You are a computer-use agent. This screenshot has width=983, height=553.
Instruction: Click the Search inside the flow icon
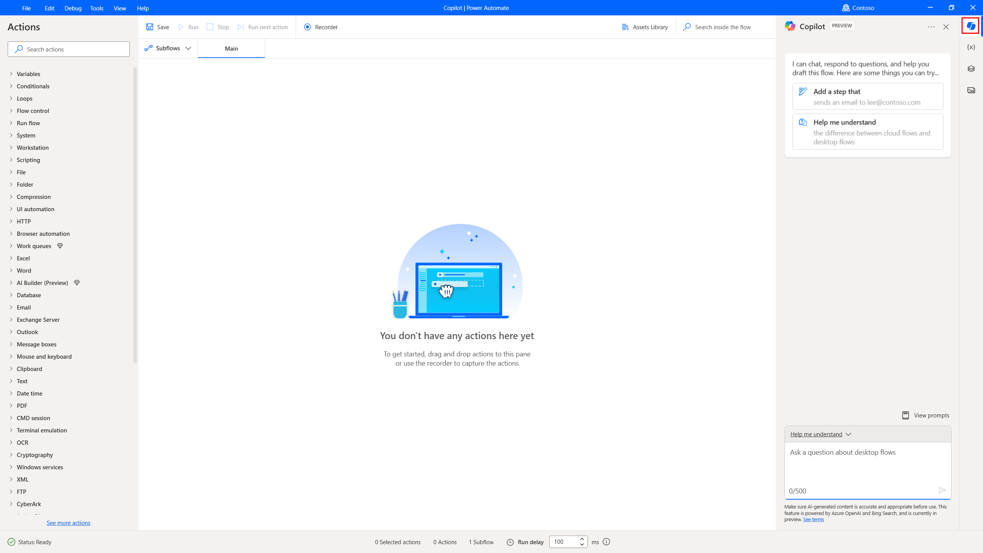click(x=687, y=27)
